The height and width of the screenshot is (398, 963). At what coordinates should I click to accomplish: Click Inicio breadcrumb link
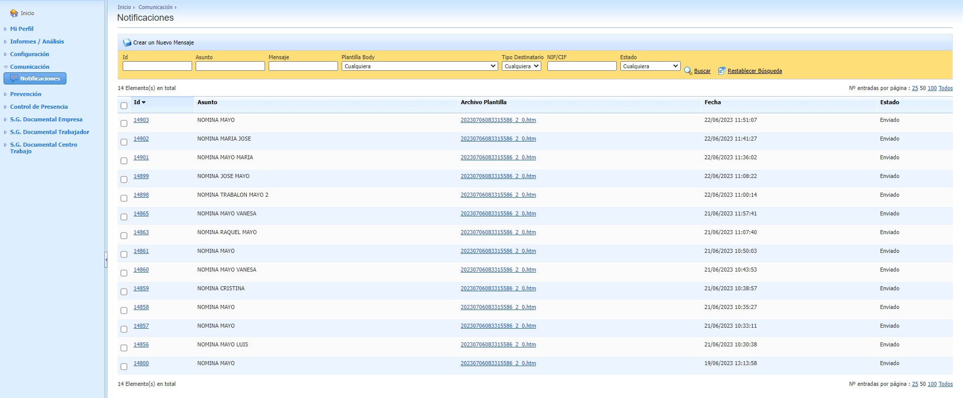[x=124, y=7]
